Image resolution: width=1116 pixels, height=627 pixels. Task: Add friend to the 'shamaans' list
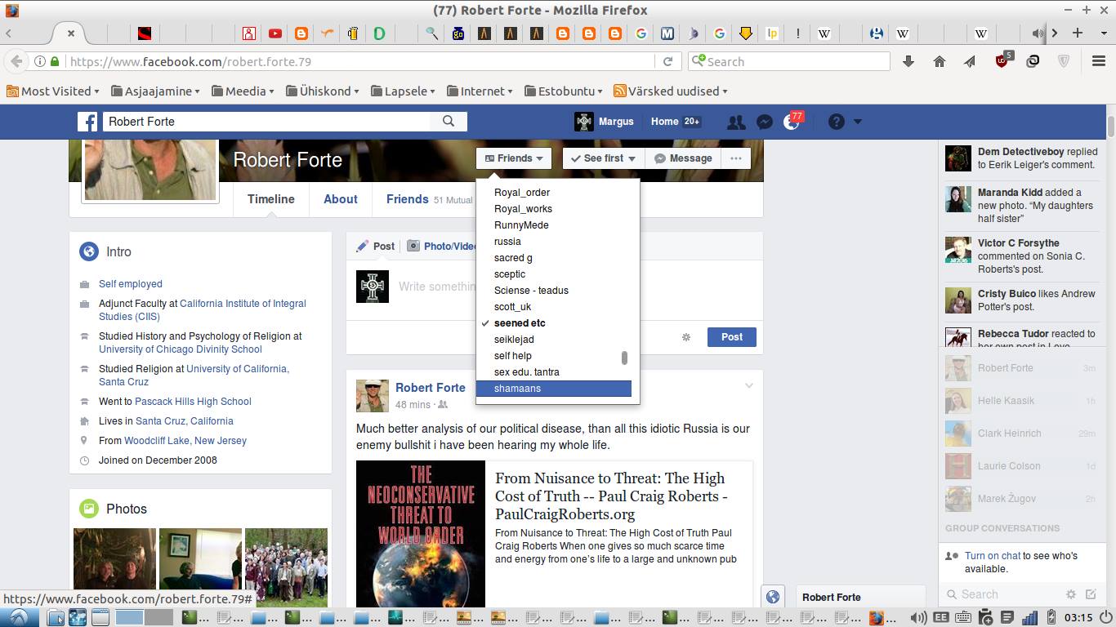553,389
